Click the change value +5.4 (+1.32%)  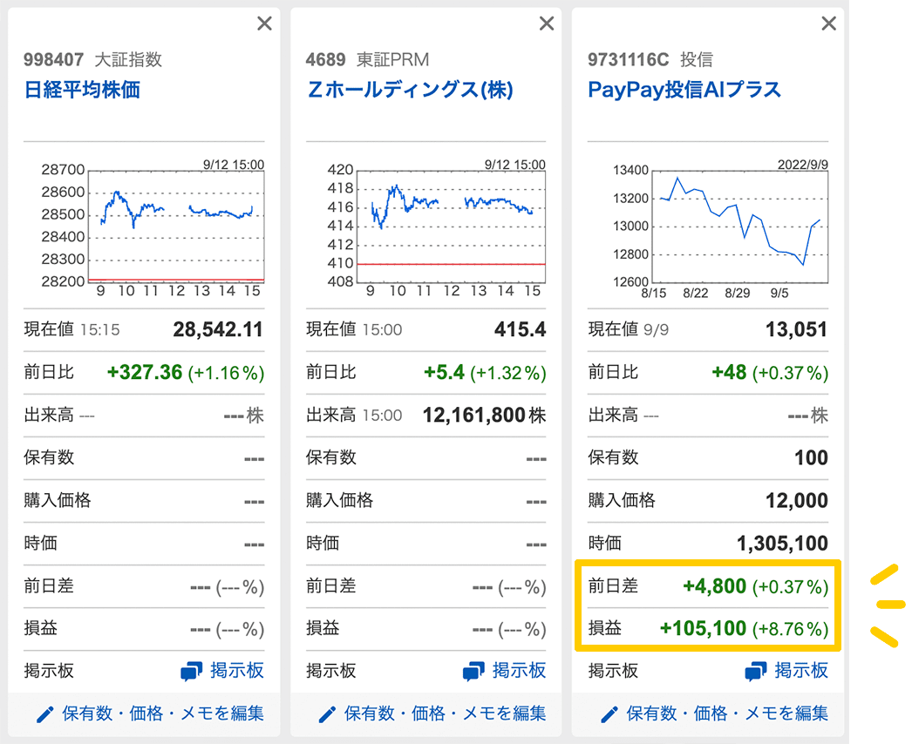click(485, 373)
